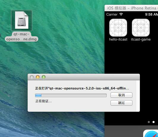Select the qt-mac-opensource dmg file icon on desktop

22,21
